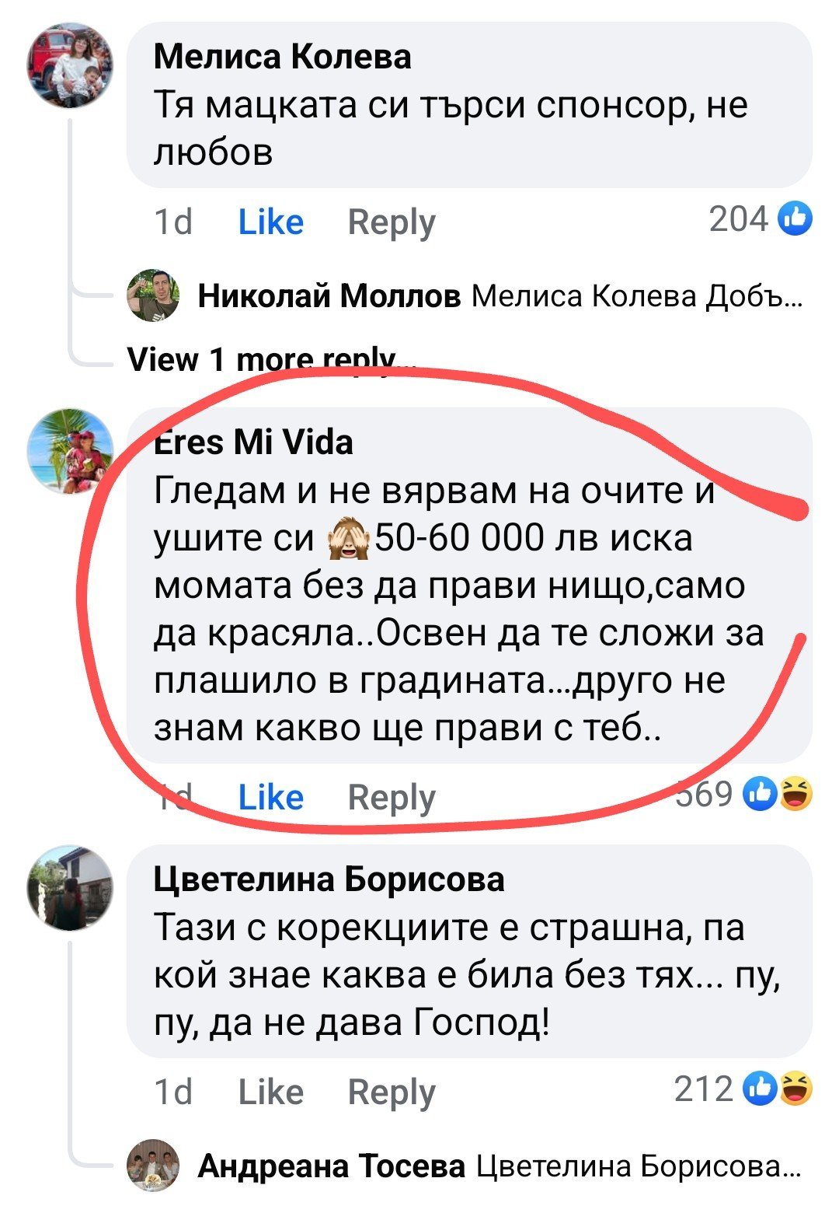
Task: Click the reaction icons beside 569
Action: point(778,795)
